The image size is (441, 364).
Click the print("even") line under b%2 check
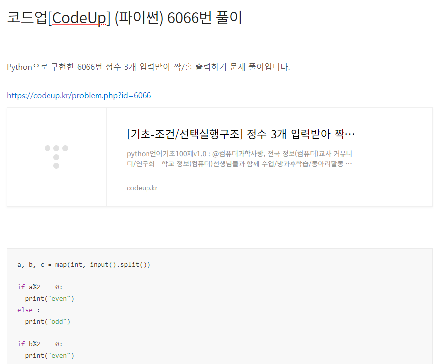tap(49, 356)
